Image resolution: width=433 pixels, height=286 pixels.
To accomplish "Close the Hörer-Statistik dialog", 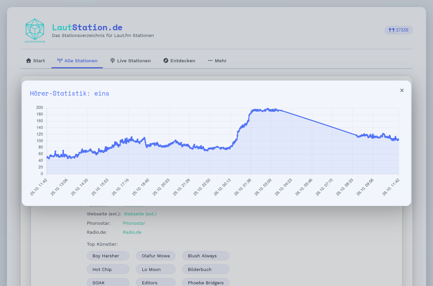I will click(x=402, y=90).
